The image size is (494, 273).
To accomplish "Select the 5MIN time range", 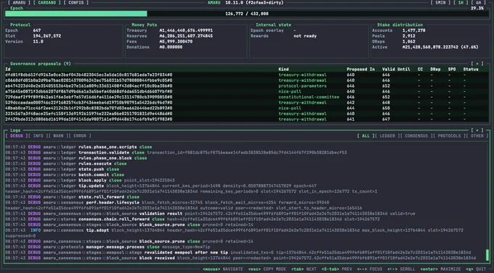I will click(x=440, y=2).
